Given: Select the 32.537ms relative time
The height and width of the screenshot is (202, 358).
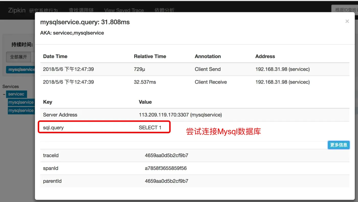Looking at the screenshot, I should [145, 82].
